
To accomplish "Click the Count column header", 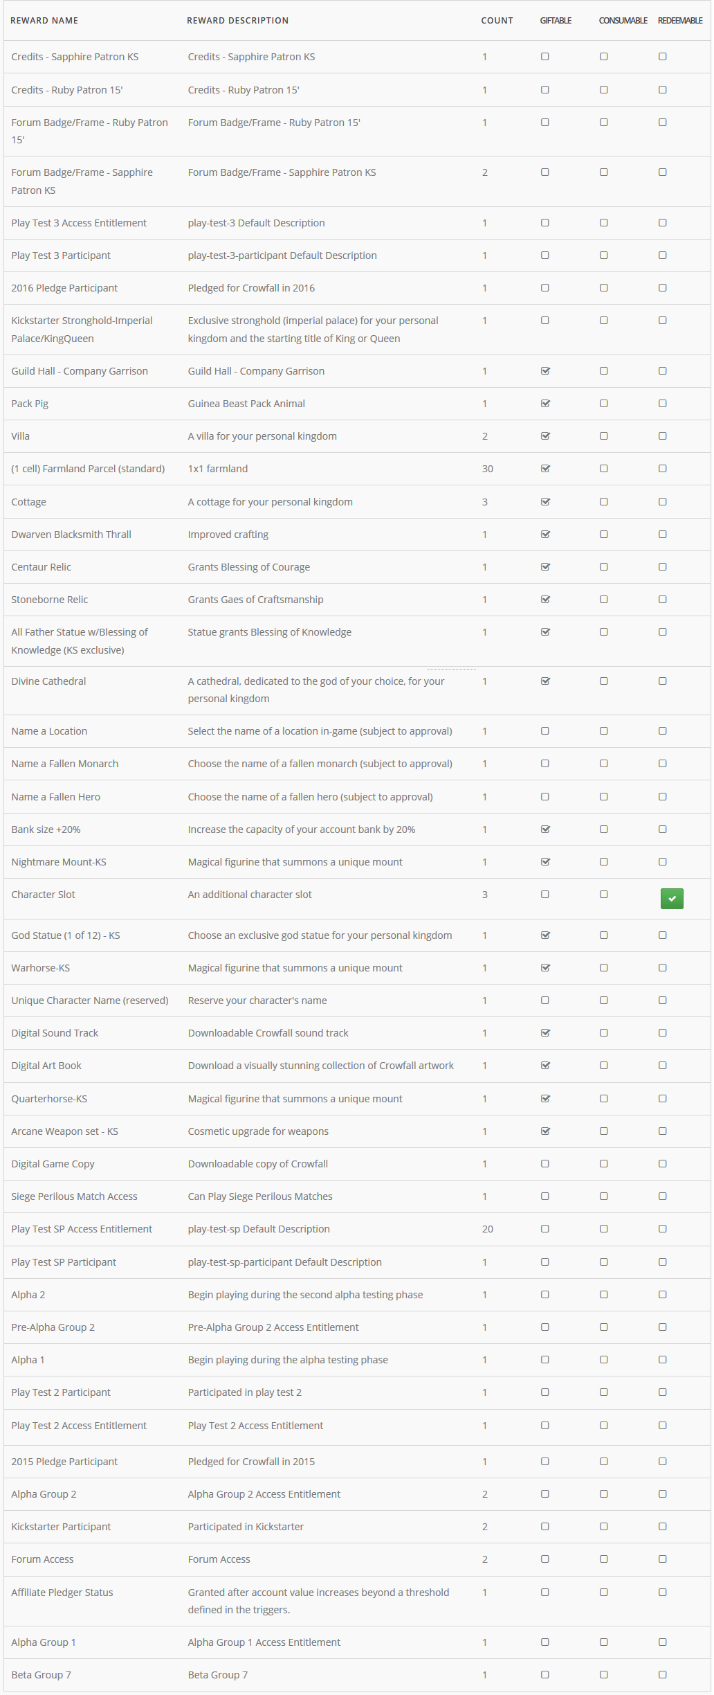I will (497, 21).
